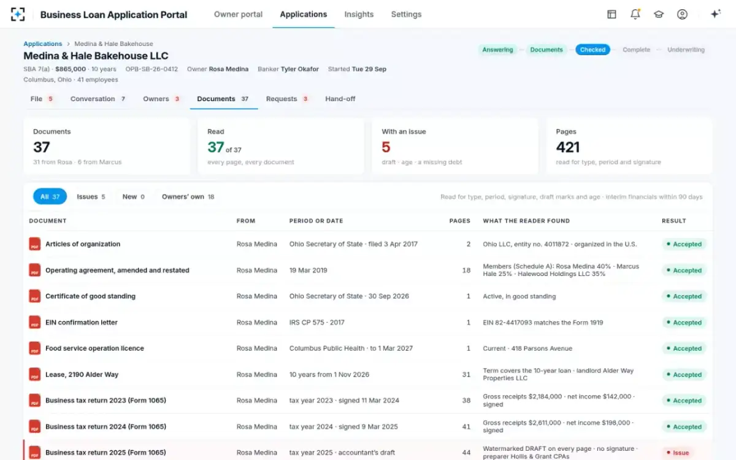Filter by Issues 5
This screenshot has height=460, width=736.
click(91, 197)
